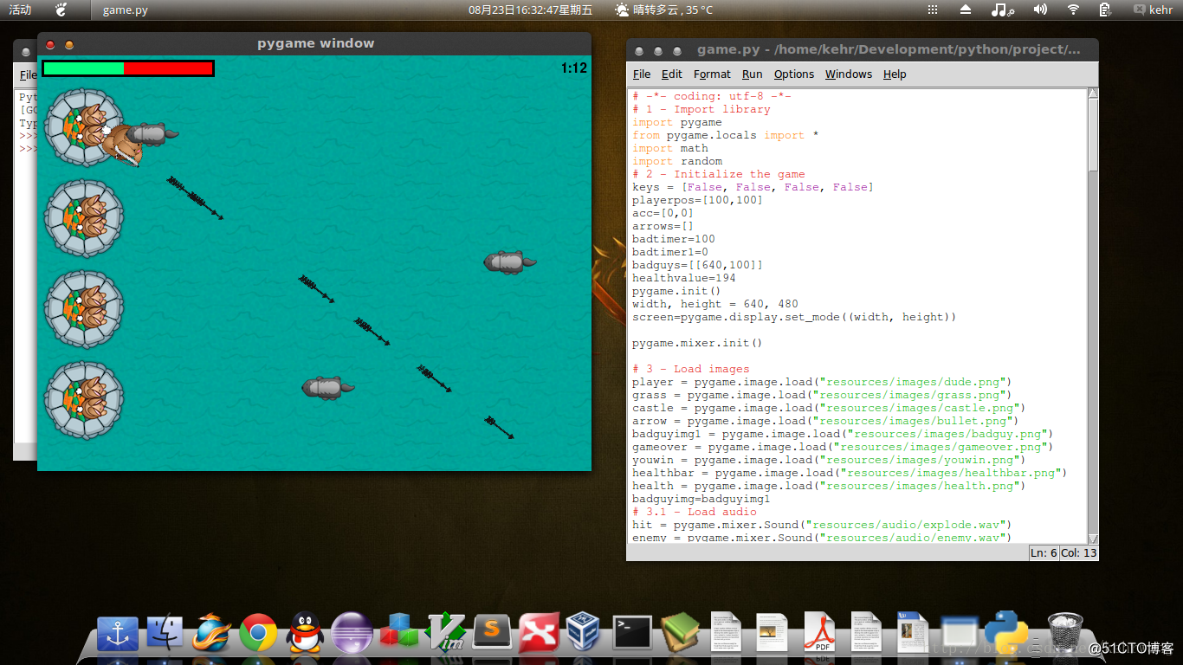Open the Wi-Fi network indicator

point(1074,10)
